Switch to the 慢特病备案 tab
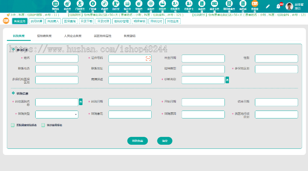This screenshot has width=308, height=171. point(44,36)
